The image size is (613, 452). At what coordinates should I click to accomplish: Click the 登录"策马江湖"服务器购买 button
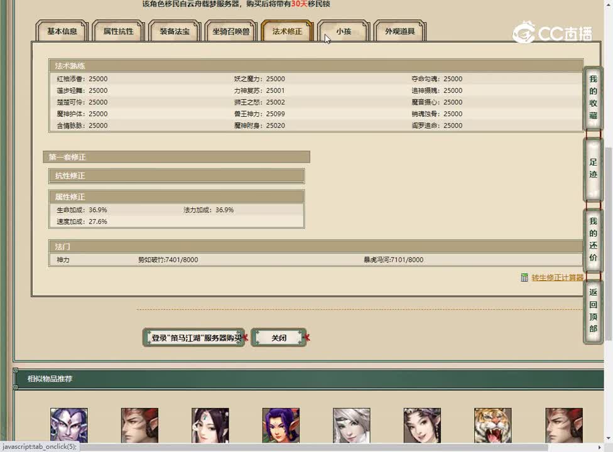pos(194,338)
